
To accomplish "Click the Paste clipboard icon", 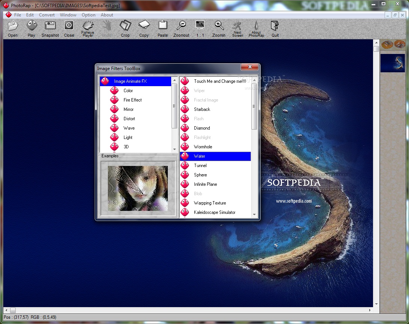I will (x=163, y=29).
